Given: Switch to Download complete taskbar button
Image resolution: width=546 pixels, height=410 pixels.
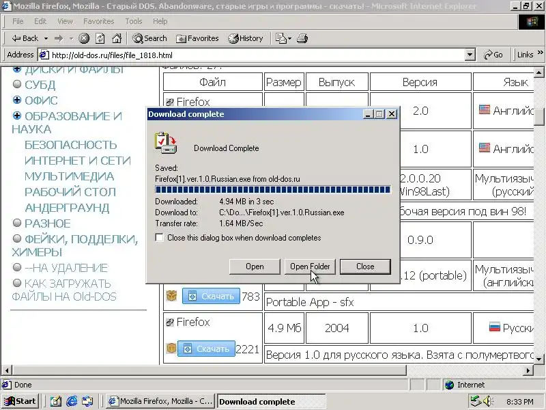Looking at the screenshot, I should tap(272, 402).
